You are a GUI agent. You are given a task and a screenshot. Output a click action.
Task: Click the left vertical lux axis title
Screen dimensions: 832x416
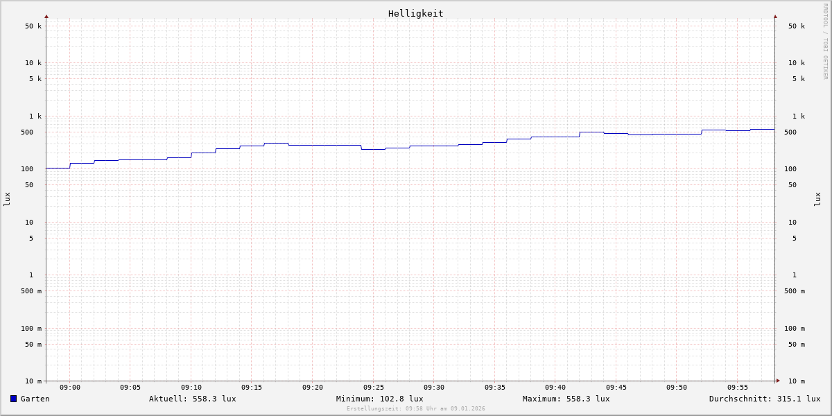pos(7,199)
